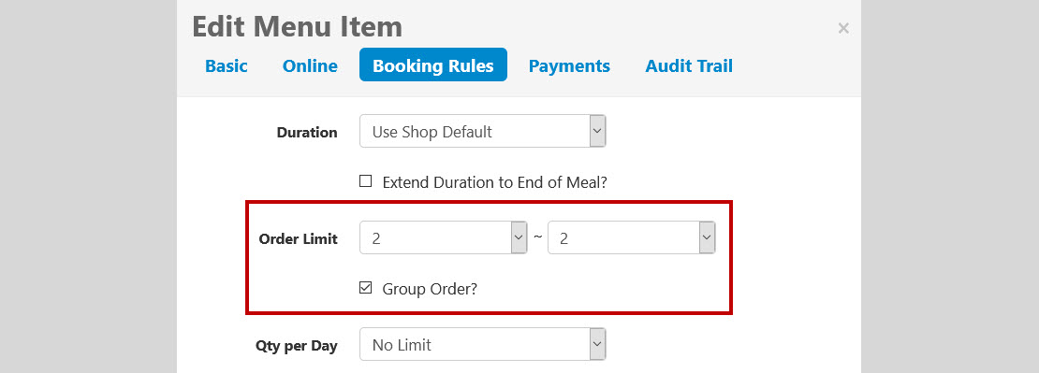1039x373 pixels.
Task: Enable the Extend Duration to End of Meal checkbox
Action: click(x=365, y=181)
